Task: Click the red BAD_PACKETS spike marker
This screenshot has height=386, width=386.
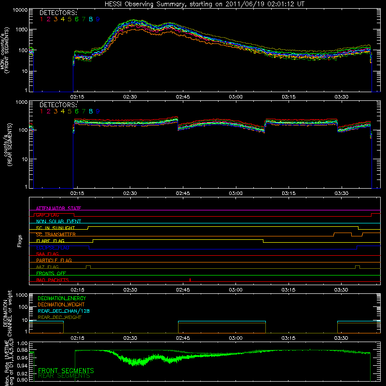Action: 190,280
